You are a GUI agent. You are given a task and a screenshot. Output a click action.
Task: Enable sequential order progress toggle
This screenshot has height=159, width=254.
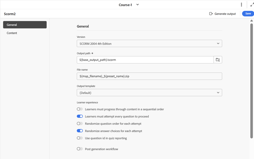80,109
